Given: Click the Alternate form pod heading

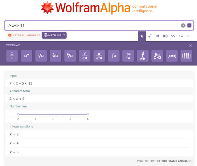Looking at the screenshot, I should [20, 91].
